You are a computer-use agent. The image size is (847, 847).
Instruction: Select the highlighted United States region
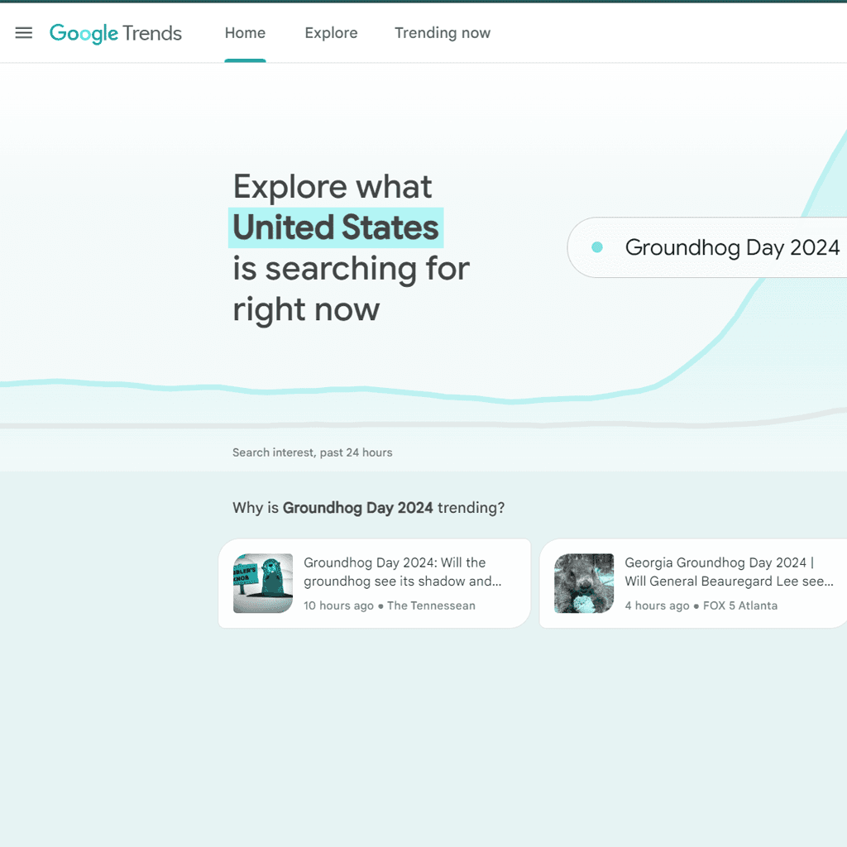pos(336,227)
